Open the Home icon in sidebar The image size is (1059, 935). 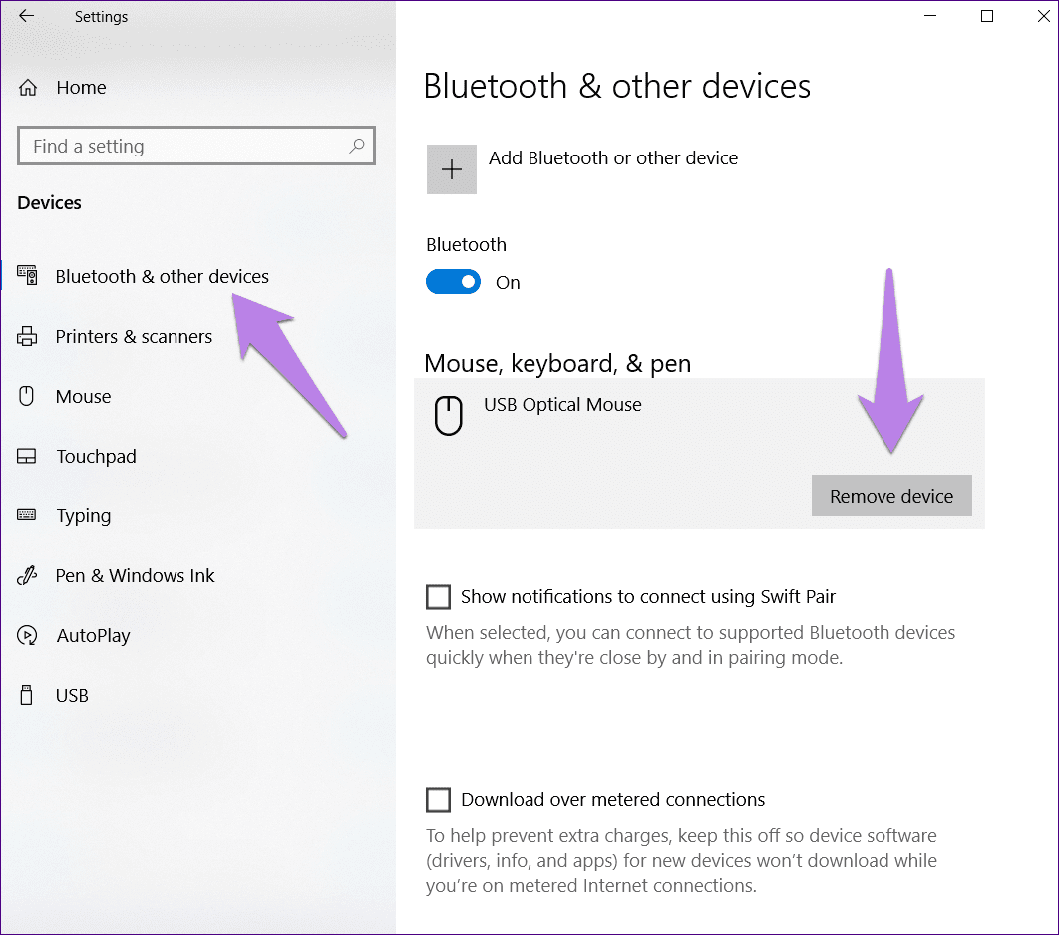coord(28,87)
